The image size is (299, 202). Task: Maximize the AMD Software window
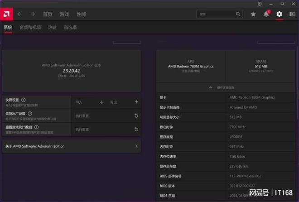282,4
